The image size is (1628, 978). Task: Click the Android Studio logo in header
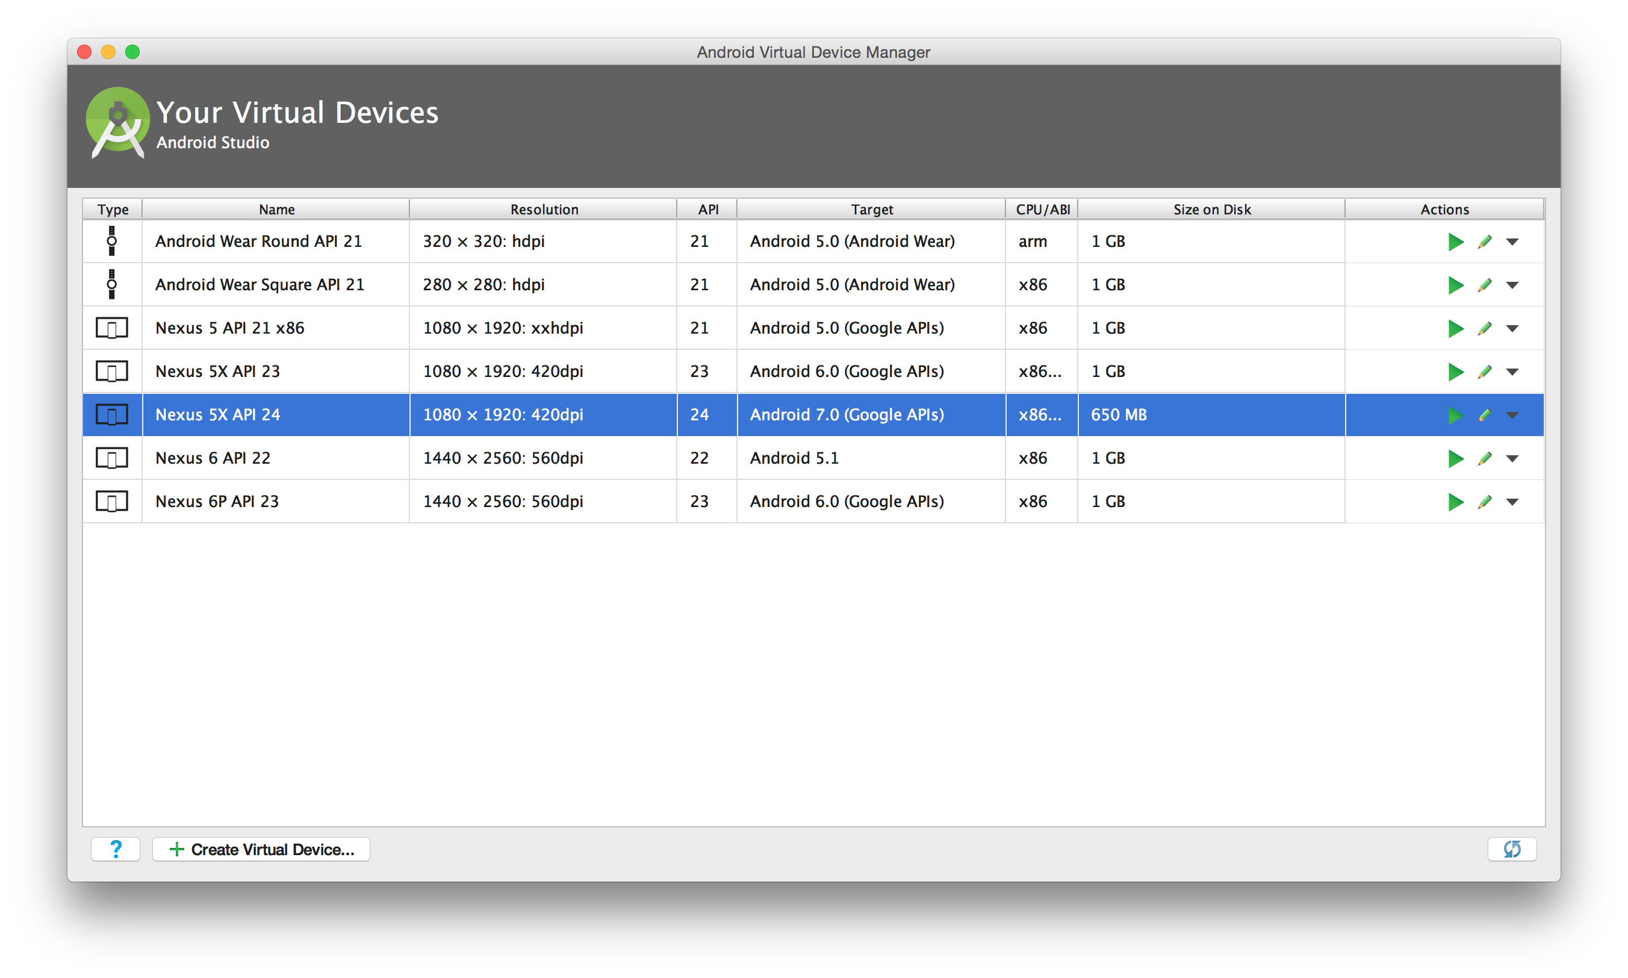pos(117,123)
